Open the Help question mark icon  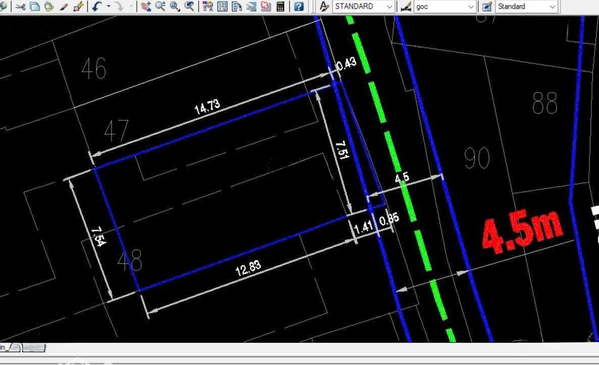299,7
